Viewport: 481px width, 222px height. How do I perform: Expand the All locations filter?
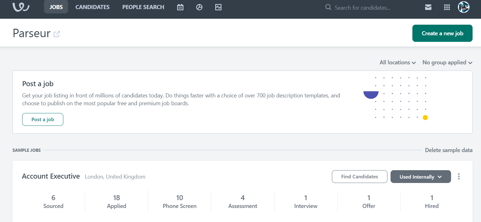click(x=397, y=62)
